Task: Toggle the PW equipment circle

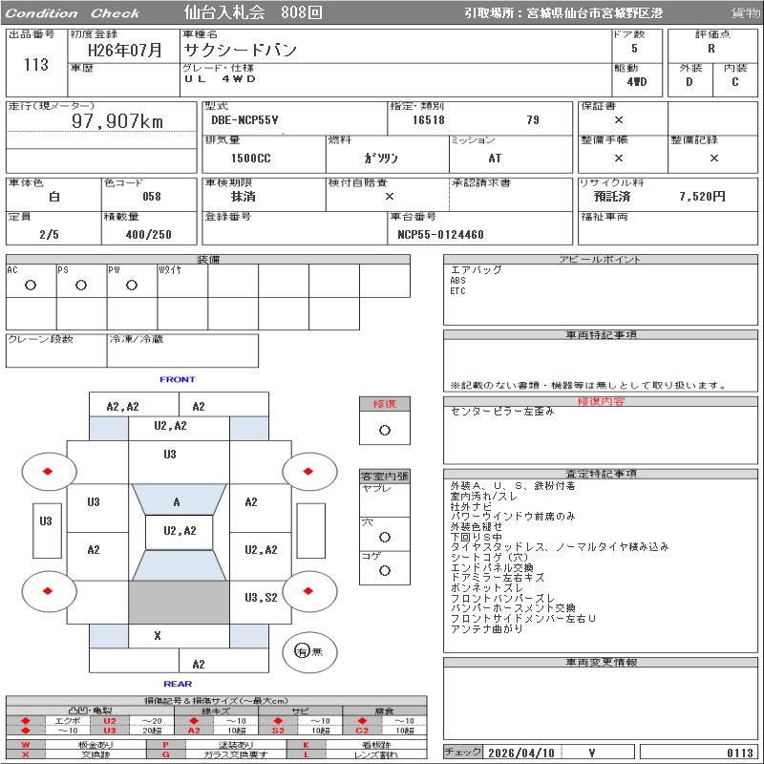Action: 132,285
